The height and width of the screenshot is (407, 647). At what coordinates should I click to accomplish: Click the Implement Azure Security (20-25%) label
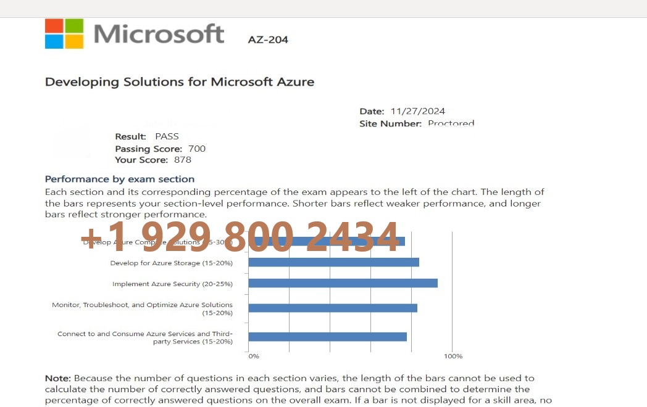click(x=172, y=284)
